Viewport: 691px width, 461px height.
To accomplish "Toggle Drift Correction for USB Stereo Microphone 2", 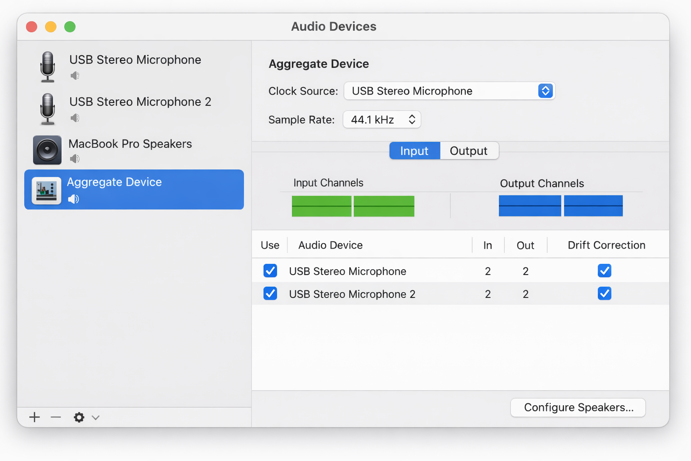I will pos(605,294).
